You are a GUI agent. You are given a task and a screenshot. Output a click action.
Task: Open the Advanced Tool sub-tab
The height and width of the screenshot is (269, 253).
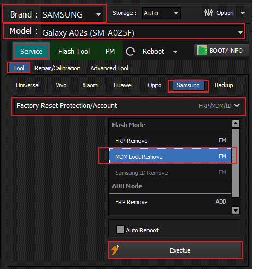(x=109, y=68)
